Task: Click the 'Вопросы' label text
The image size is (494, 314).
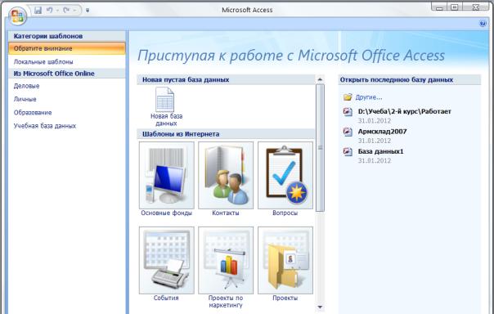Action: pos(285,213)
